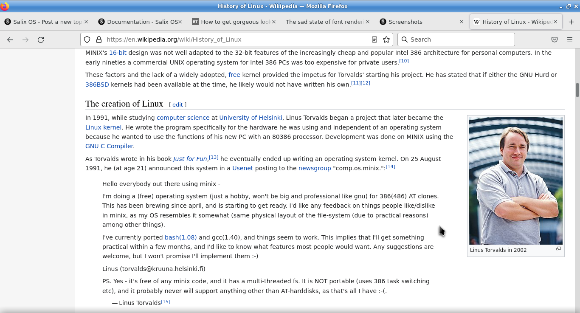580x313 pixels.
Task: Open the Just for Fun book link
Action: pyautogui.click(x=190, y=159)
